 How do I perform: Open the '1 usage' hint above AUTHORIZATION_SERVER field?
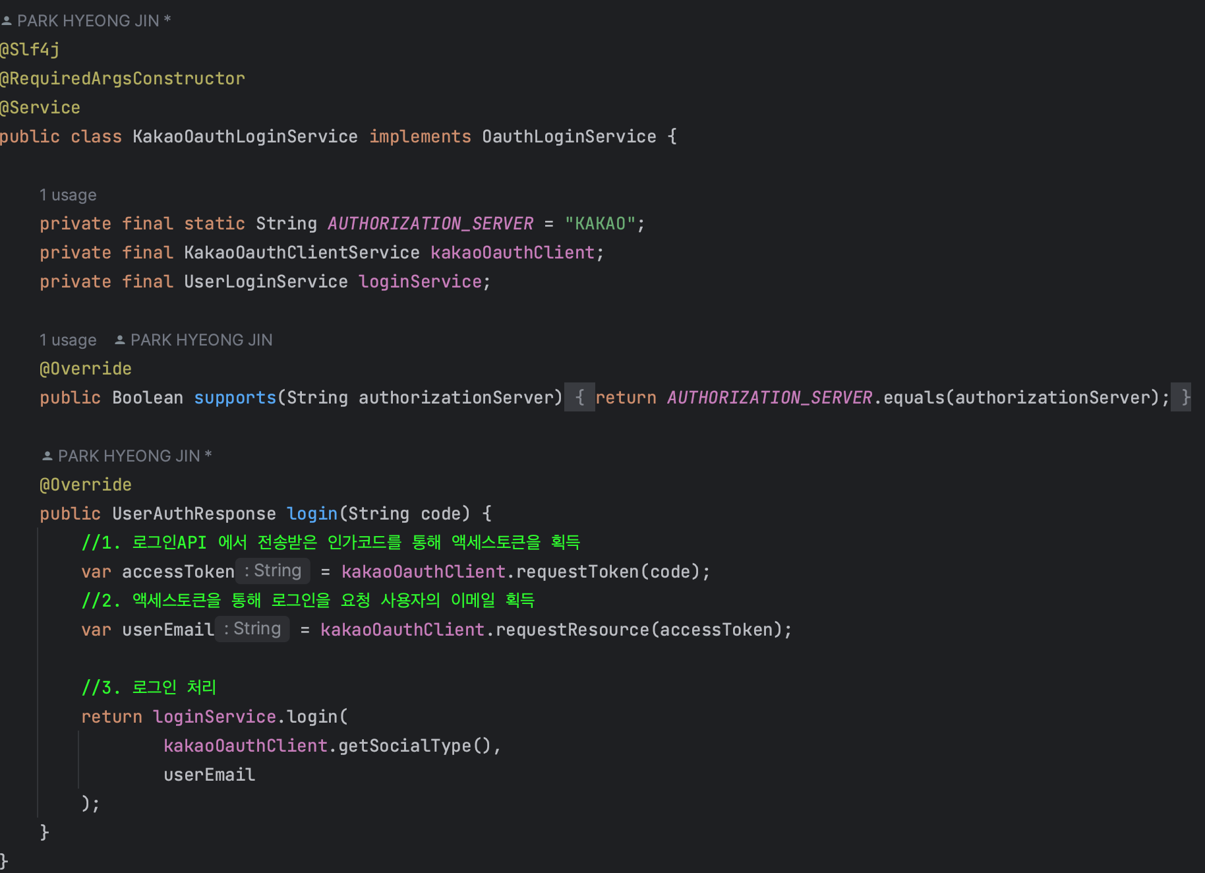tap(68, 195)
